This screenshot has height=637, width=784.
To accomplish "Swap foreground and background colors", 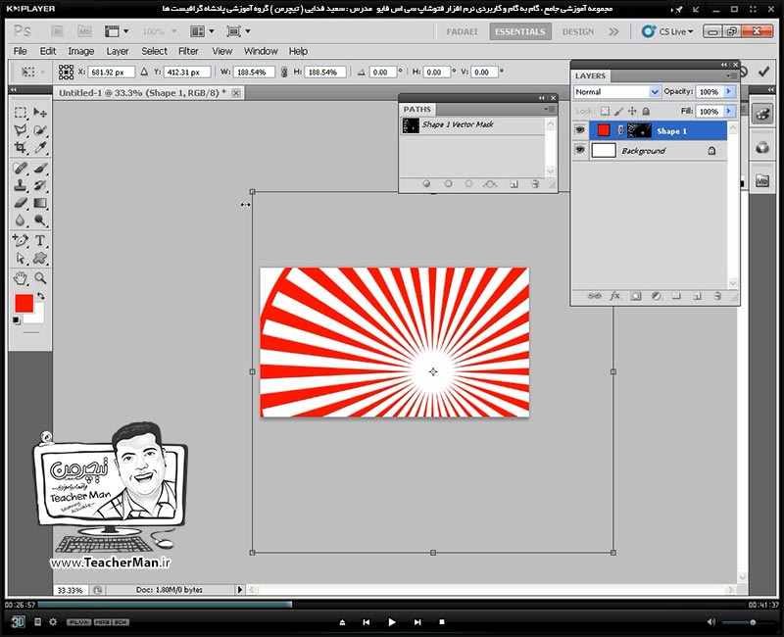I will (41, 296).
